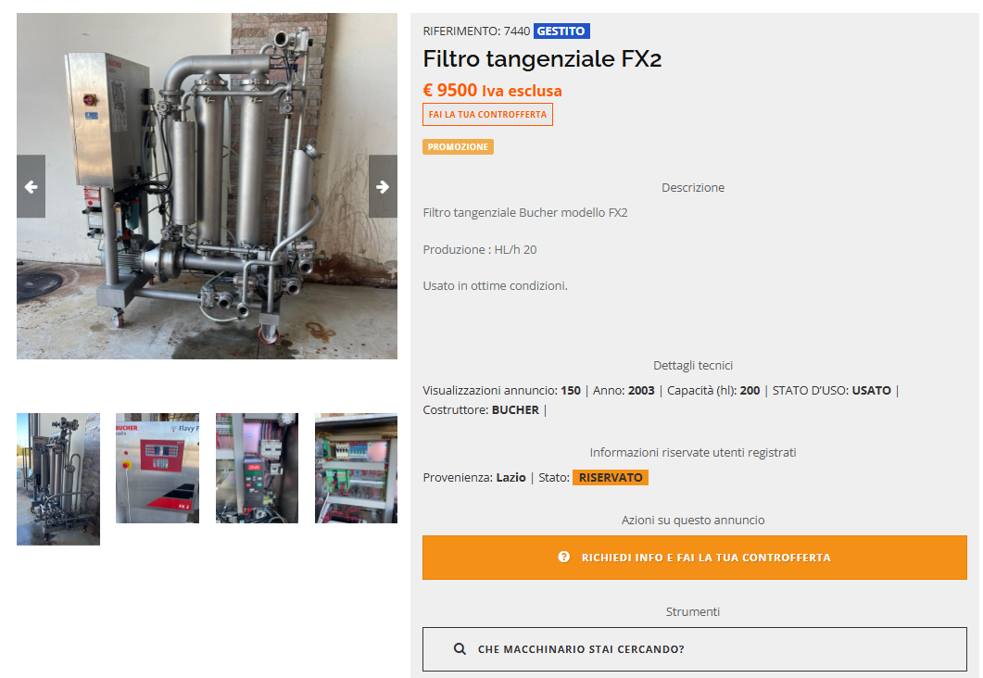Viewport: 983px width, 678px height.
Task: Click the RISERVATO status label
Action: click(x=611, y=478)
